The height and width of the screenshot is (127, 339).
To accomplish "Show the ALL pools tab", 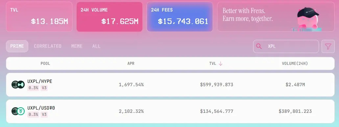I will (x=96, y=46).
